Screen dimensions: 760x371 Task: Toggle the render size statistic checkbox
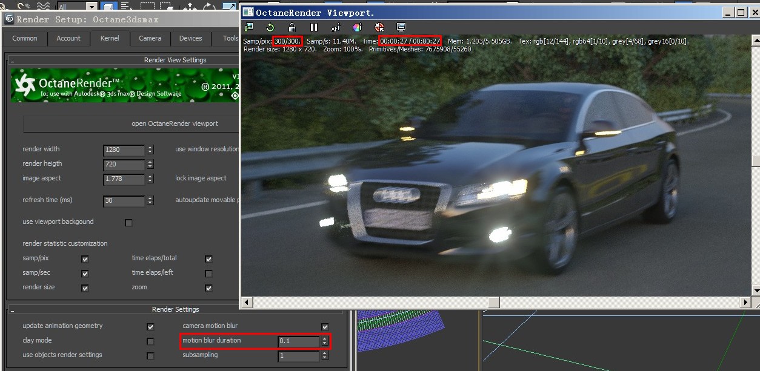(85, 288)
